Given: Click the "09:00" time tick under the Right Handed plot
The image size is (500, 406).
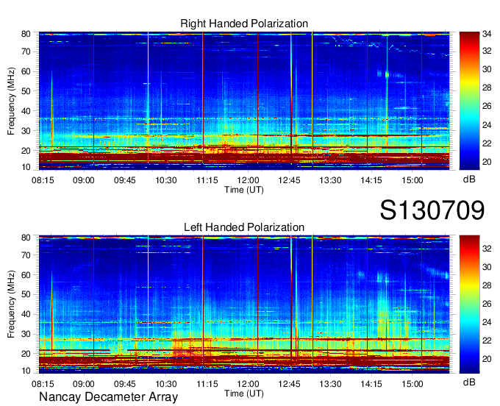Looking at the screenshot, I should pos(84,180).
